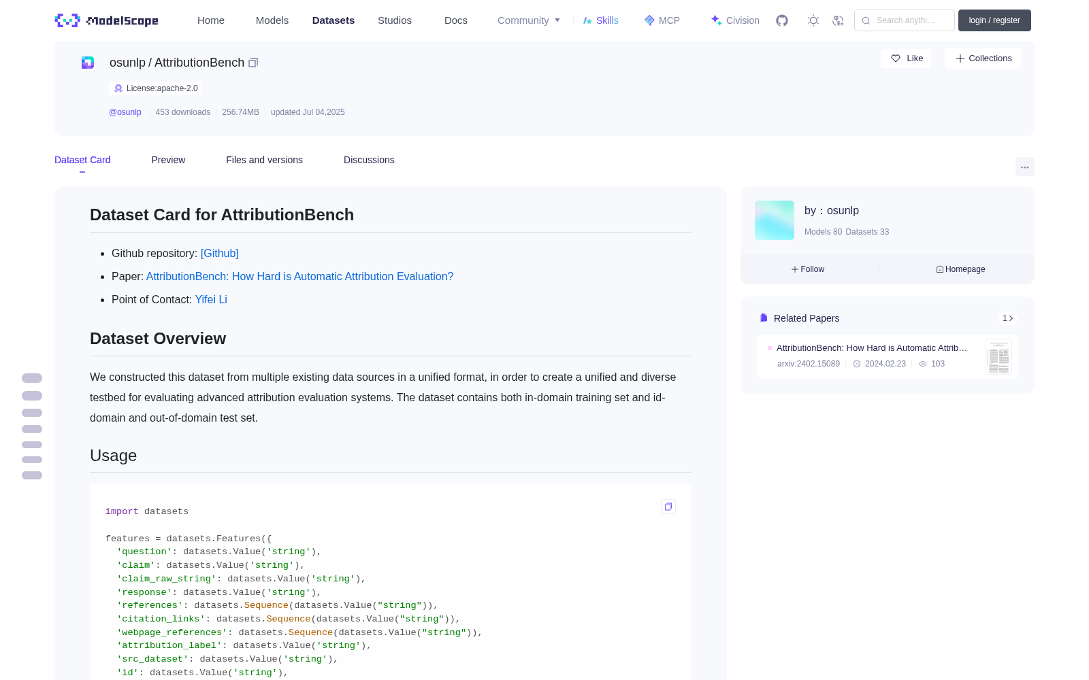Open the @osunlp owner link
The width and height of the screenshot is (1089, 680).
pos(125,112)
